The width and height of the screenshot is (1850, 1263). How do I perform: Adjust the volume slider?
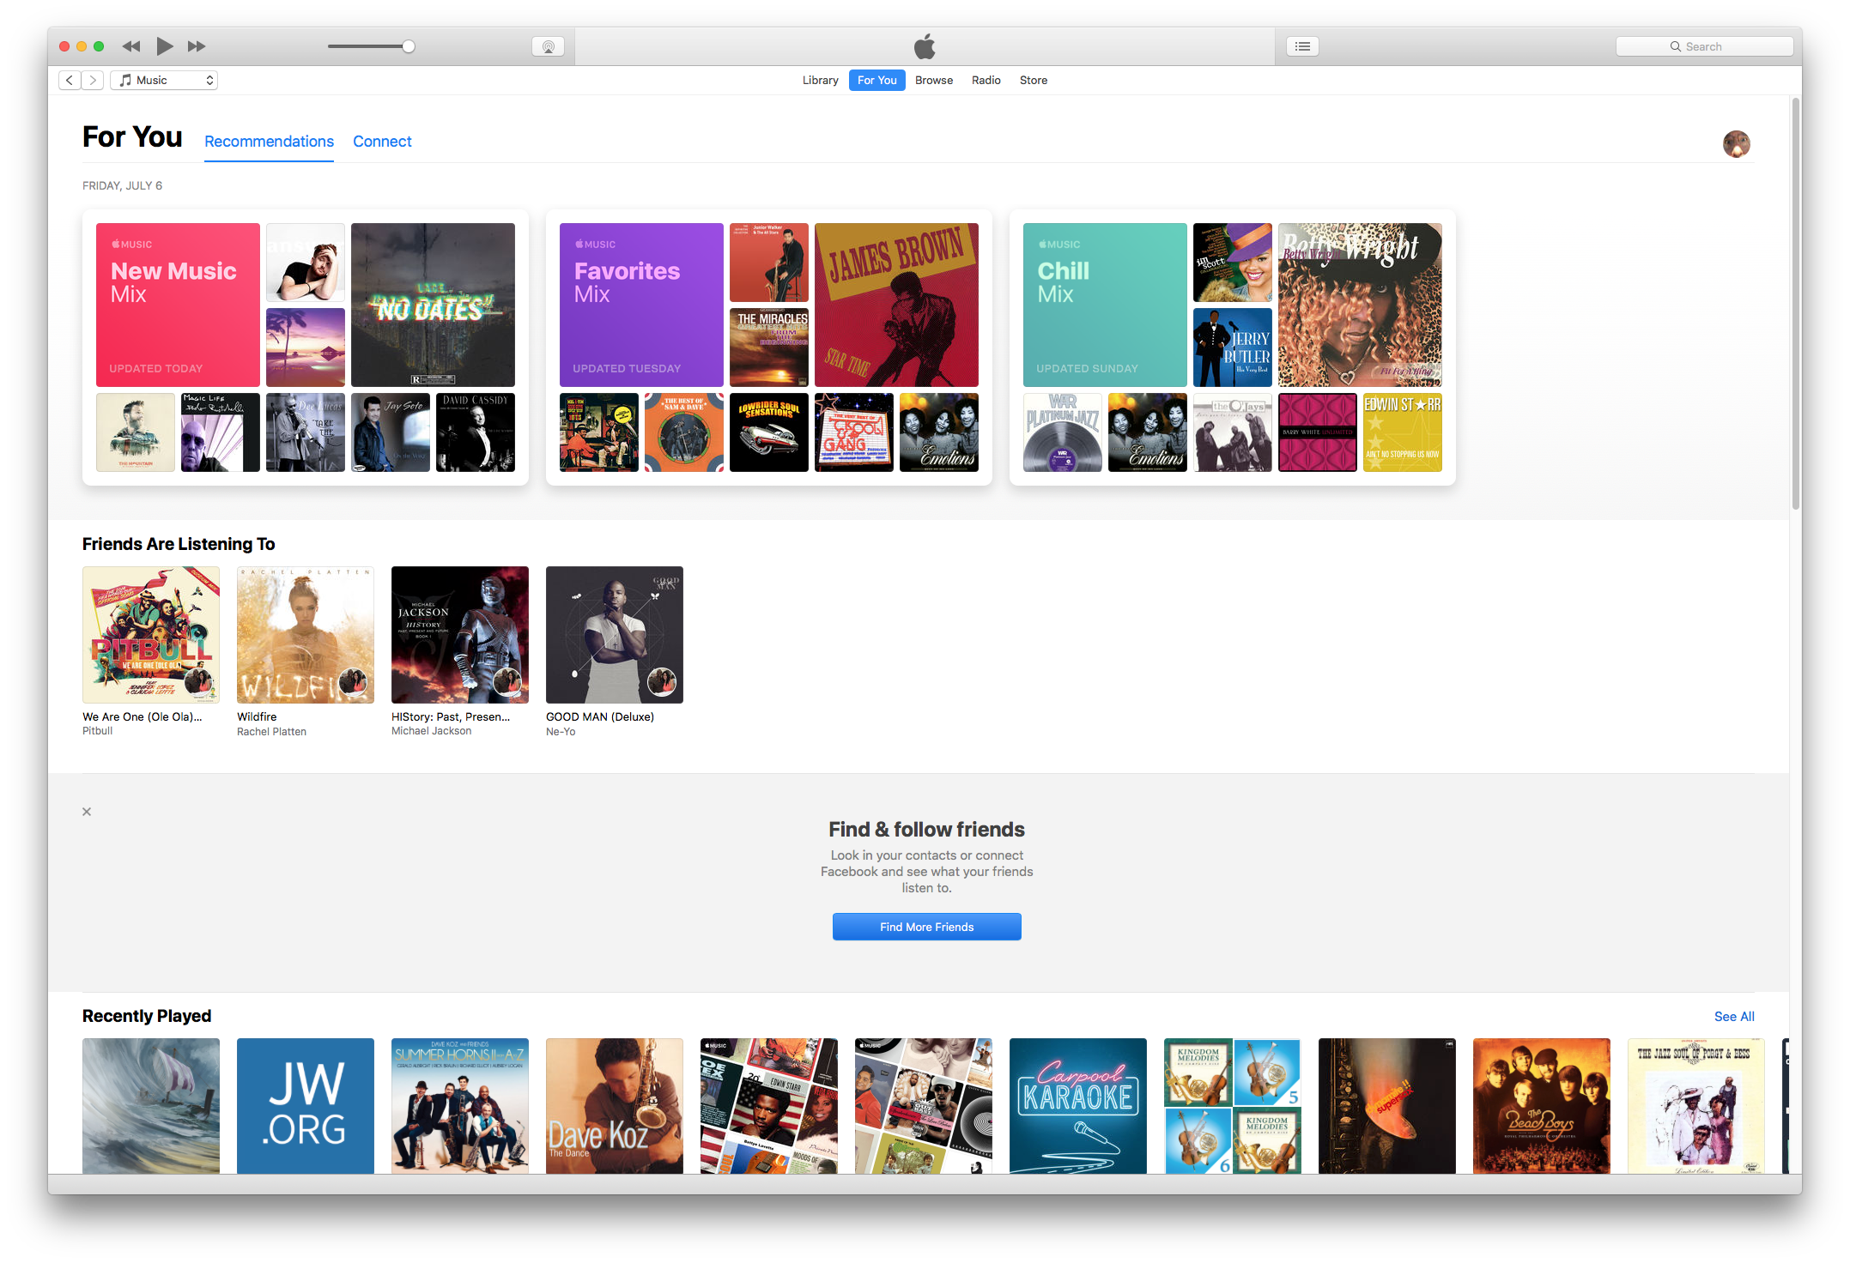click(371, 46)
